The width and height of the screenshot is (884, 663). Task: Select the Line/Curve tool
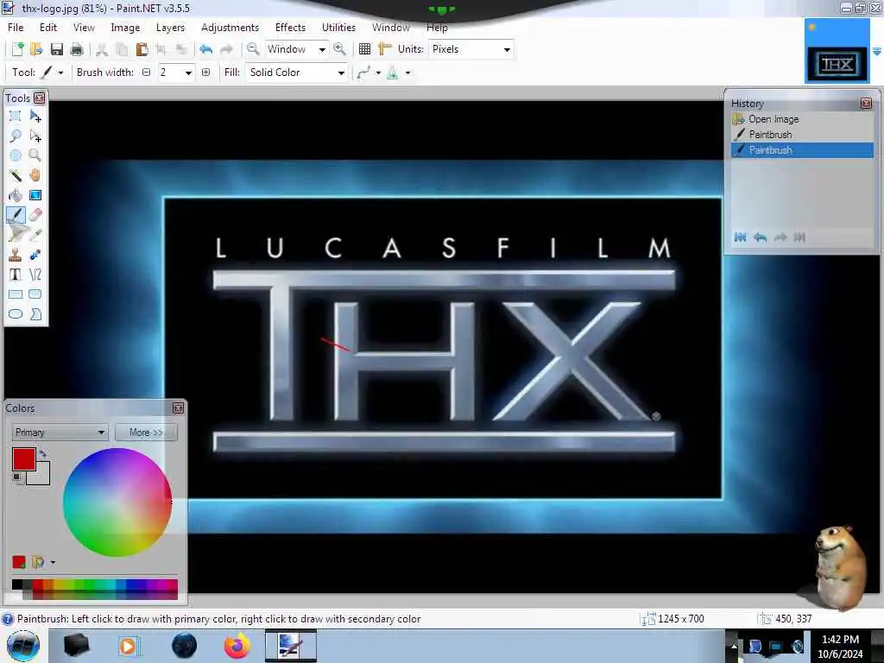tap(35, 275)
